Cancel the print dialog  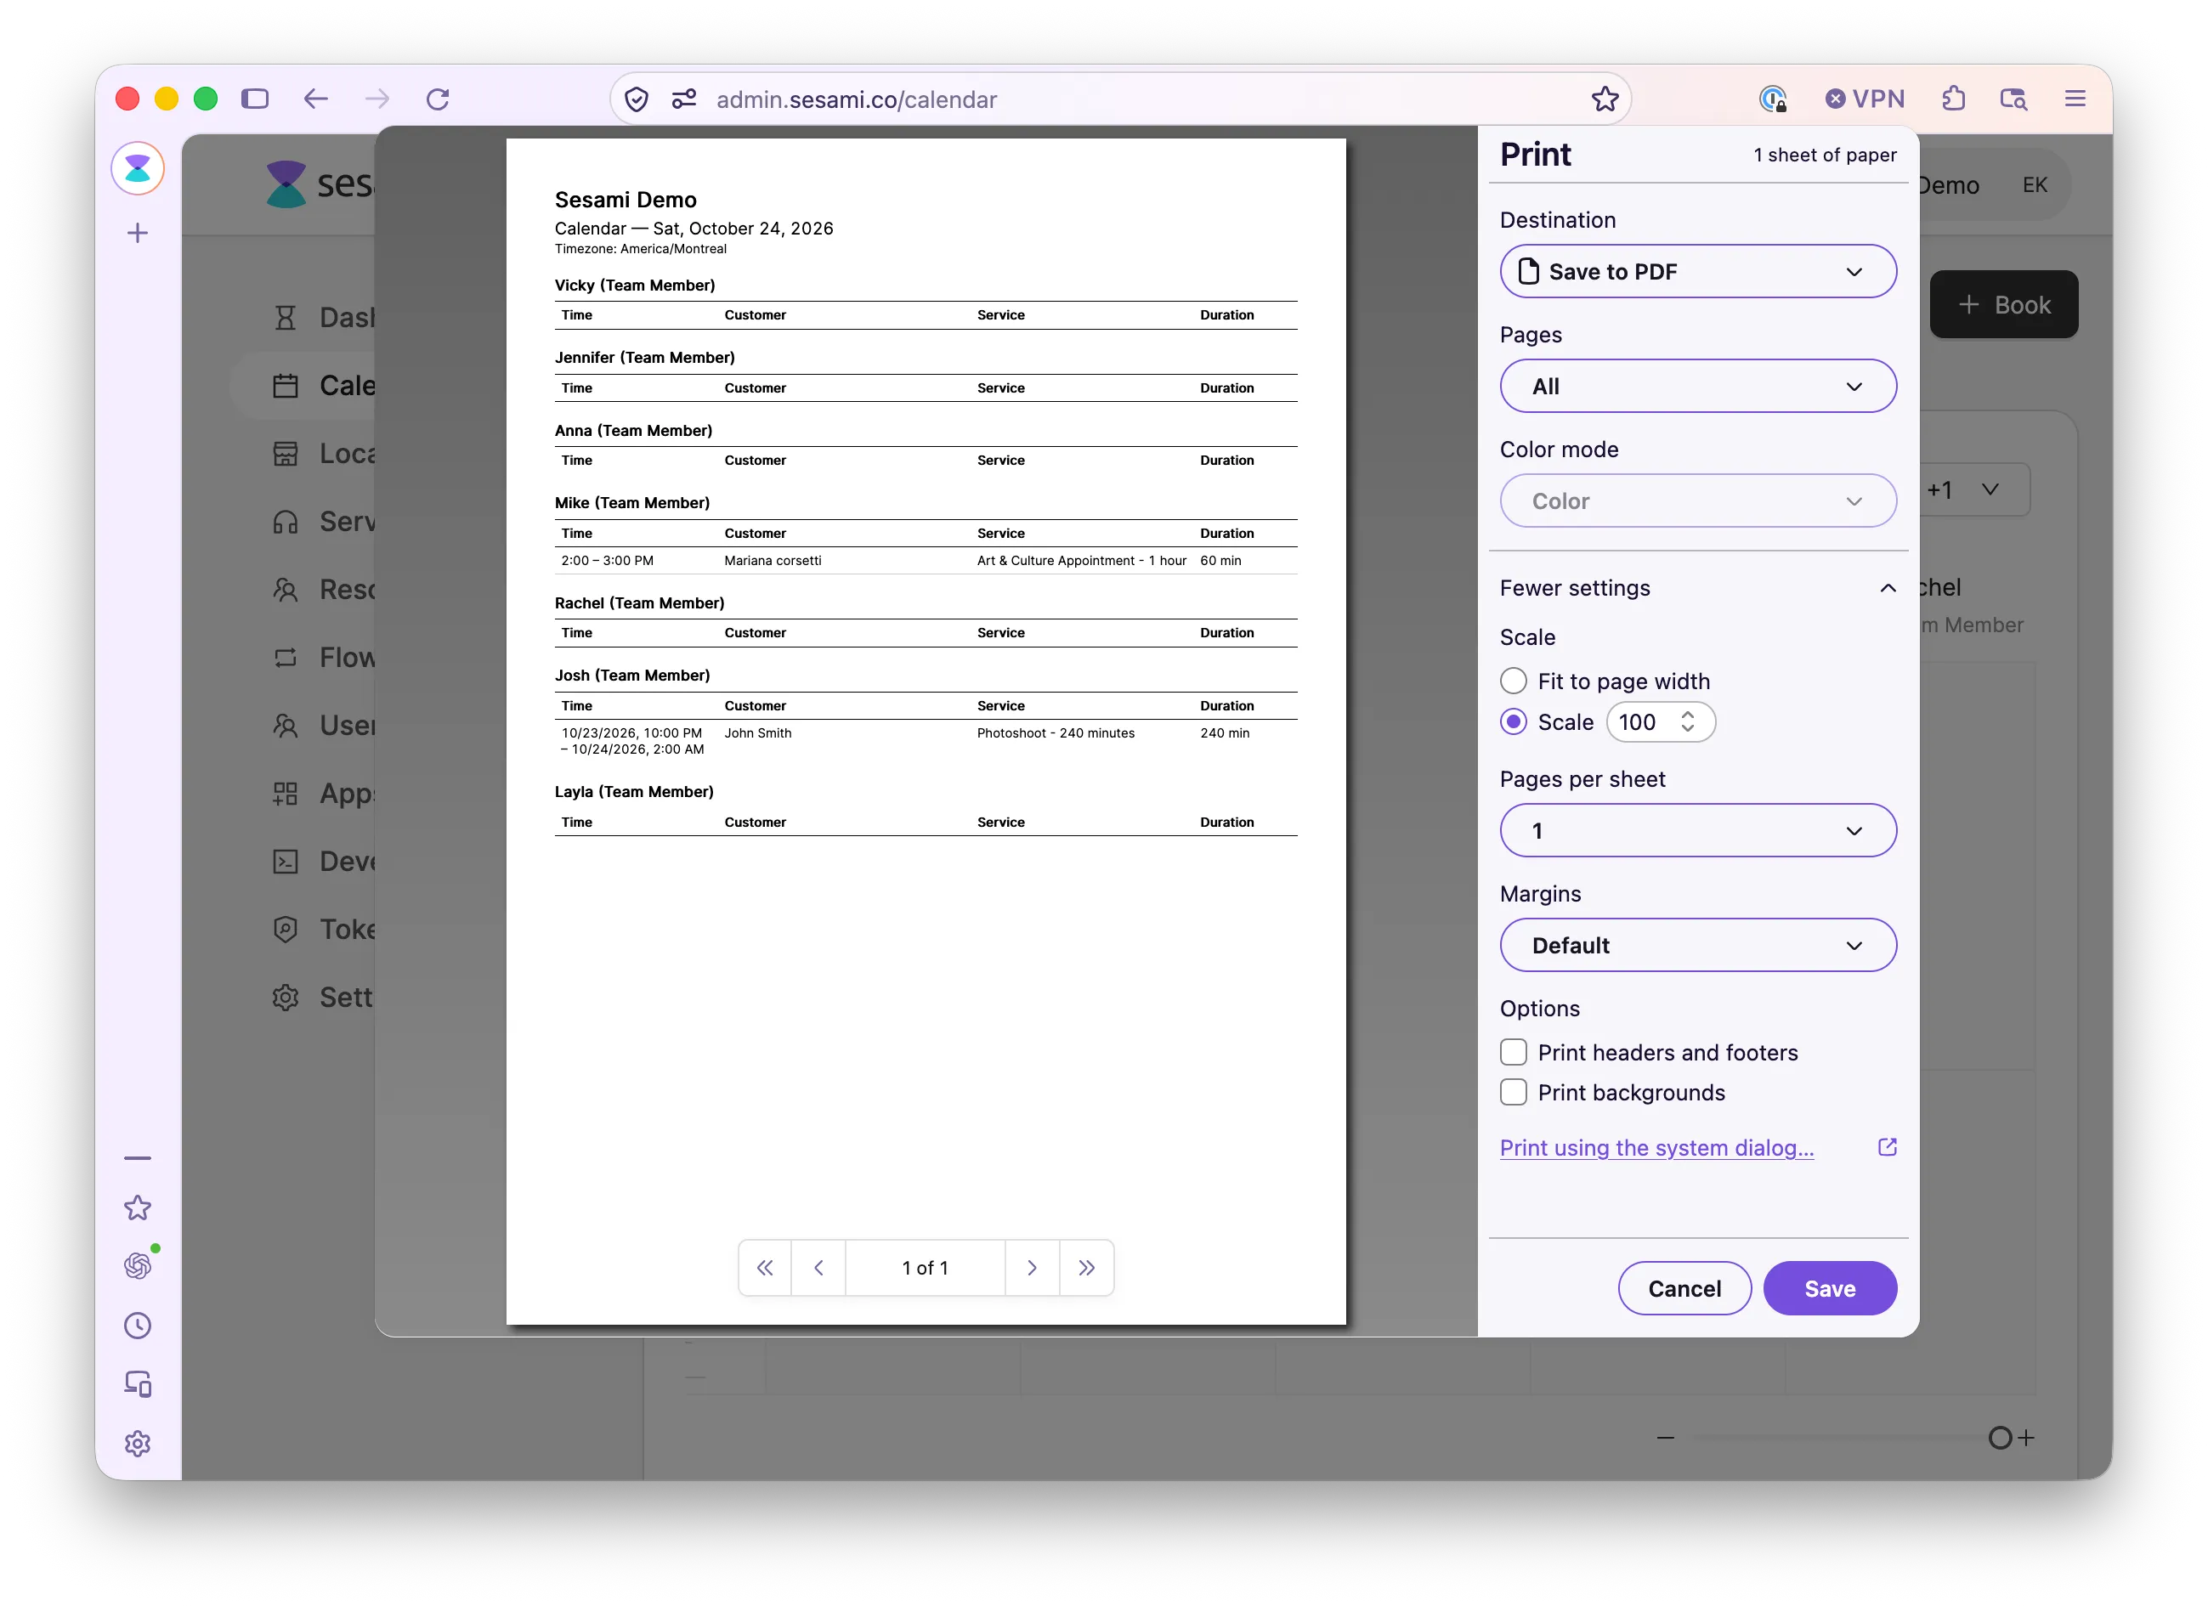pyautogui.click(x=1684, y=1287)
